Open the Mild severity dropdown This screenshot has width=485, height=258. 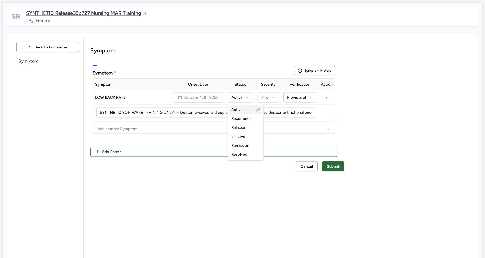click(x=268, y=97)
